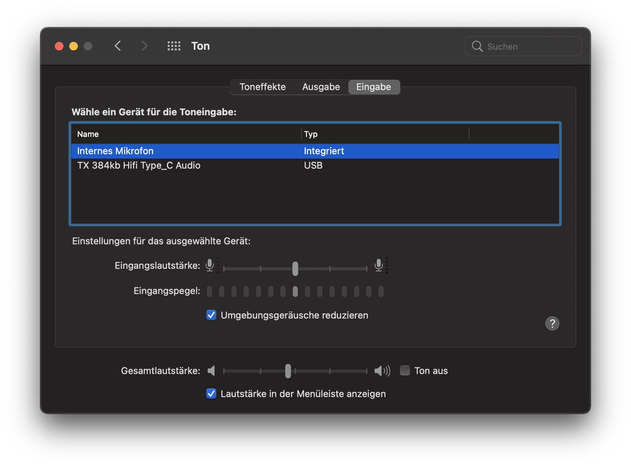
Task: Click the quiet speaker icon for Gesamtlautstärke
Action: (212, 371)
